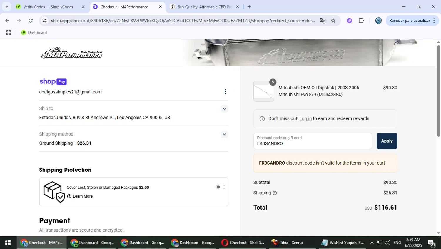Toggle the Shipping Protection switch
Image resolution: width=441 pixels, height=249 pixels.
coord(220,187)
